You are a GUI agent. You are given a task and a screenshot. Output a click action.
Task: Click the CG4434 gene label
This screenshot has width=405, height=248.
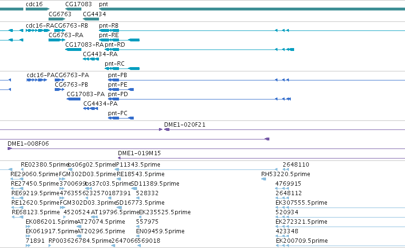tap(94, 14)
